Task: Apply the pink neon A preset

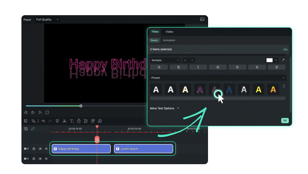Action: [x=200, y=90]
